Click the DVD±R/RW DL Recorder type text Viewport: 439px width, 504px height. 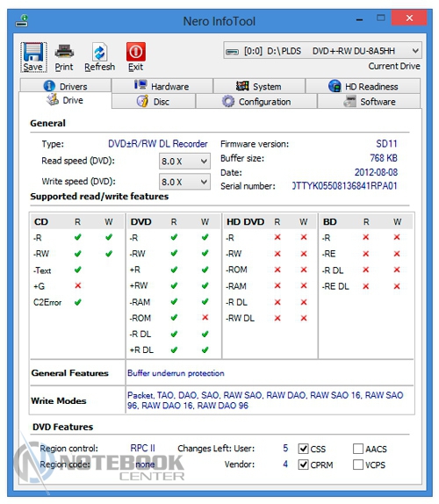[x=158, y=143]
